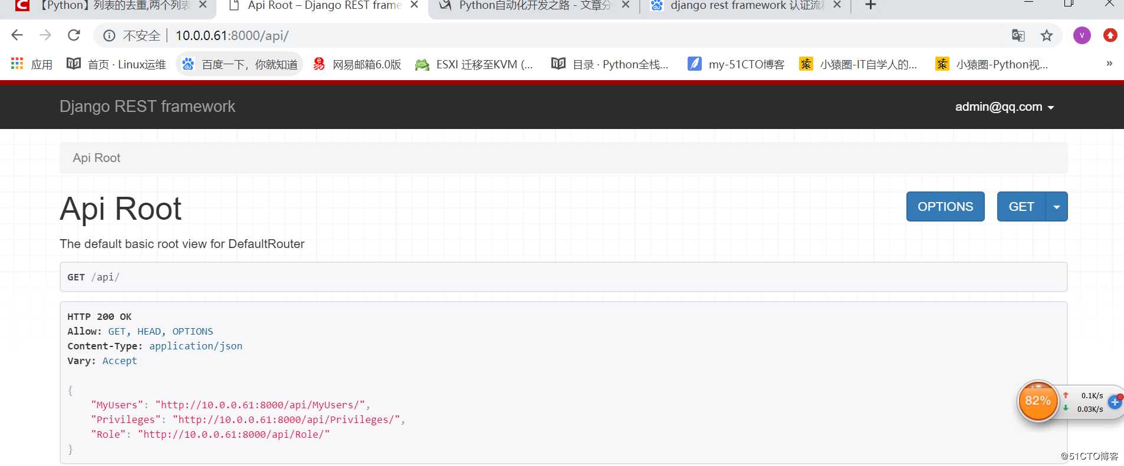This screenshot has width=1124, height=466.
Task: Open site info for the 不安全 warning icon
Action: click(109, 36)
